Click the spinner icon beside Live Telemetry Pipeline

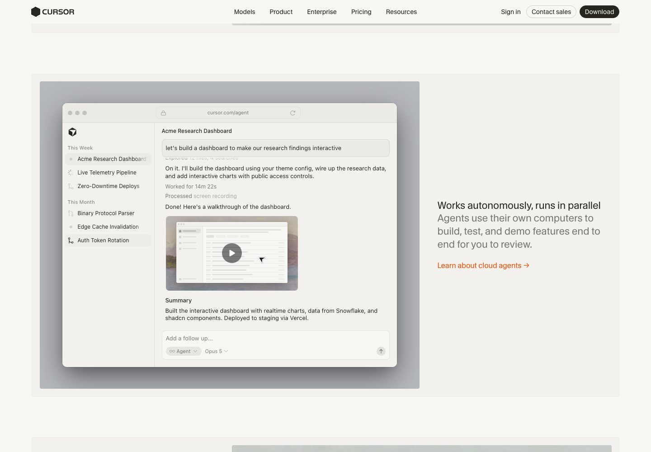tap(71, 173)
